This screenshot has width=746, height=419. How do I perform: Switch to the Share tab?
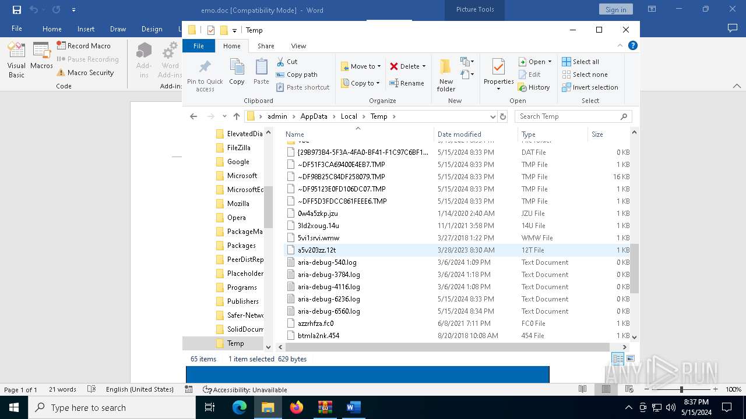point(266,46)
